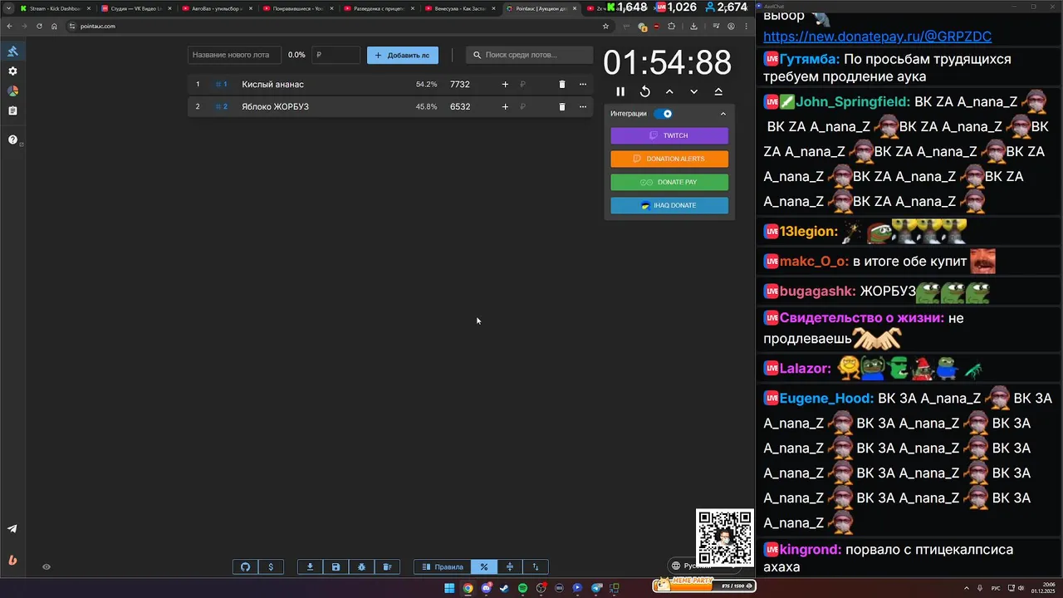Delete the Яблоко ЖОРБУЗ lot
This screenshot has height=598, width=1063.
[x=562, y=107]
